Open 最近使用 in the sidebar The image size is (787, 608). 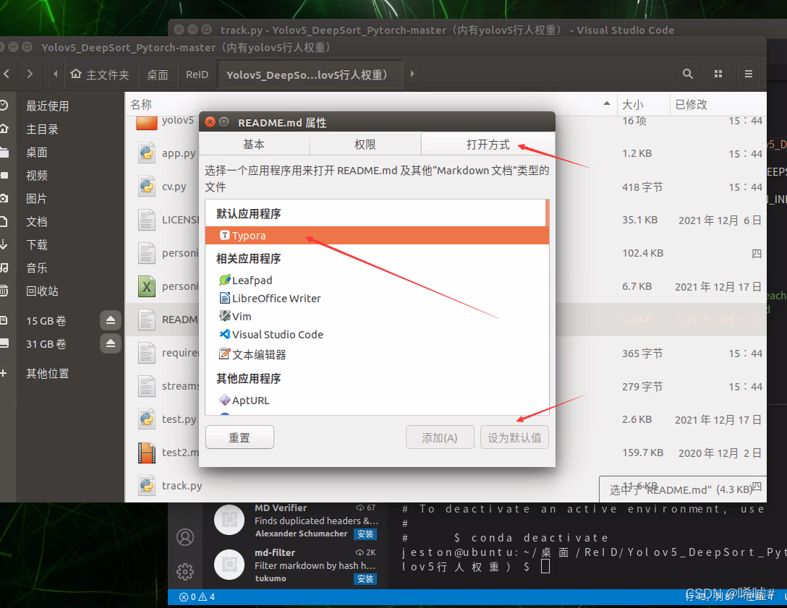coord(48,106)
